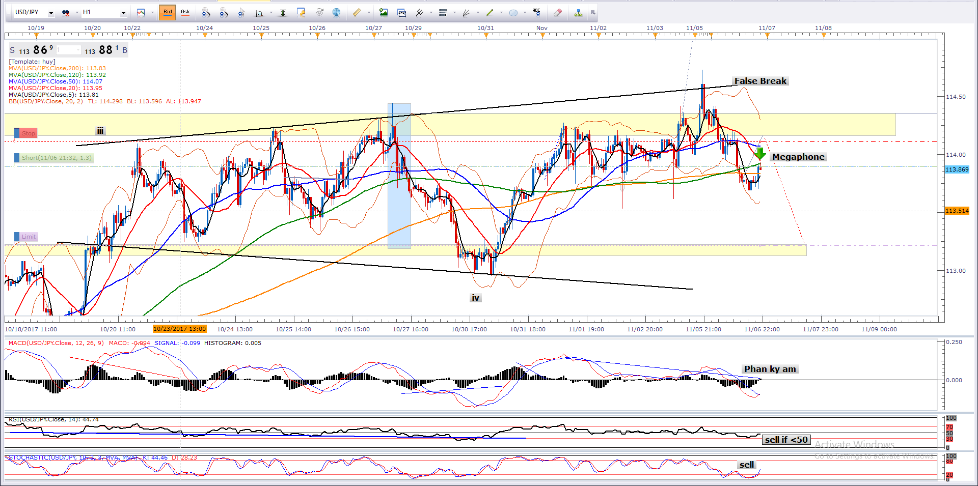The width and height of the screenshot is (978, 486).
Task: Click the False Break annotation label
Action: coord(760,81)
